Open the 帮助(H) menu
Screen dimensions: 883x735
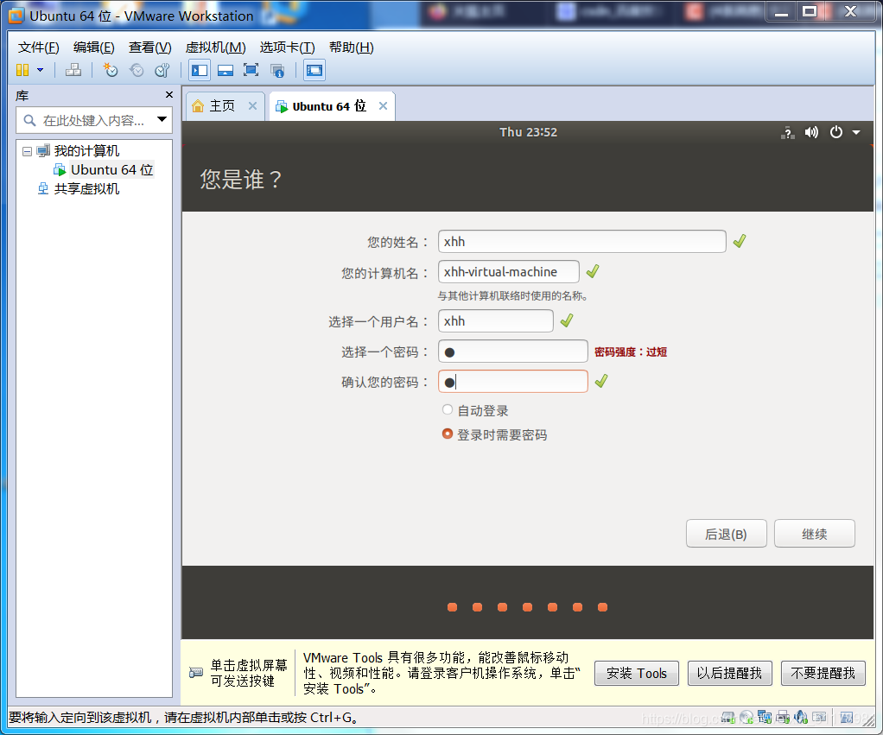(x=352, y=48)
